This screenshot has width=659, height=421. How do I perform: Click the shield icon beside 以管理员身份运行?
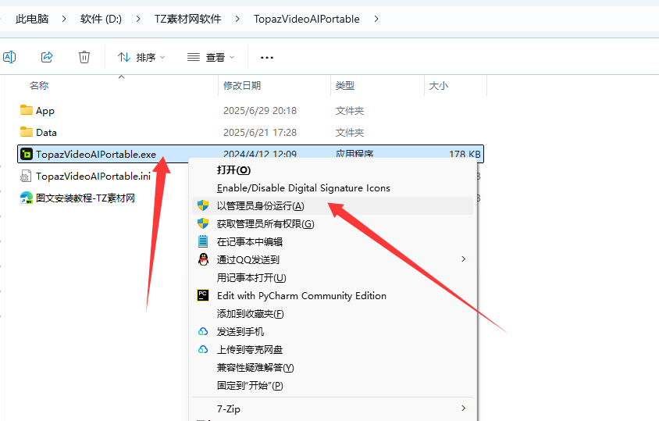coord(203,205)
